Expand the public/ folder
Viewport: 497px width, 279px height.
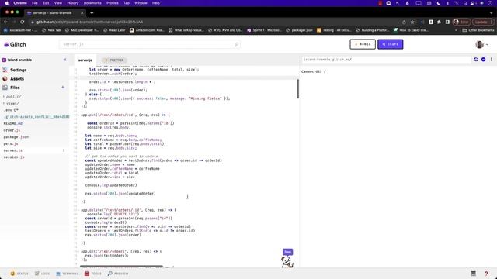coord(12,96)
